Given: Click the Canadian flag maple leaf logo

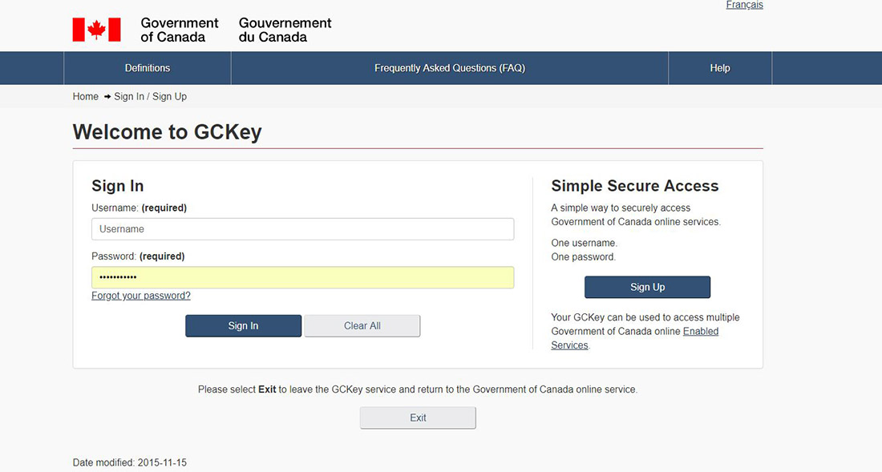Looking at the screenshot, I should (x=96, y=30).
